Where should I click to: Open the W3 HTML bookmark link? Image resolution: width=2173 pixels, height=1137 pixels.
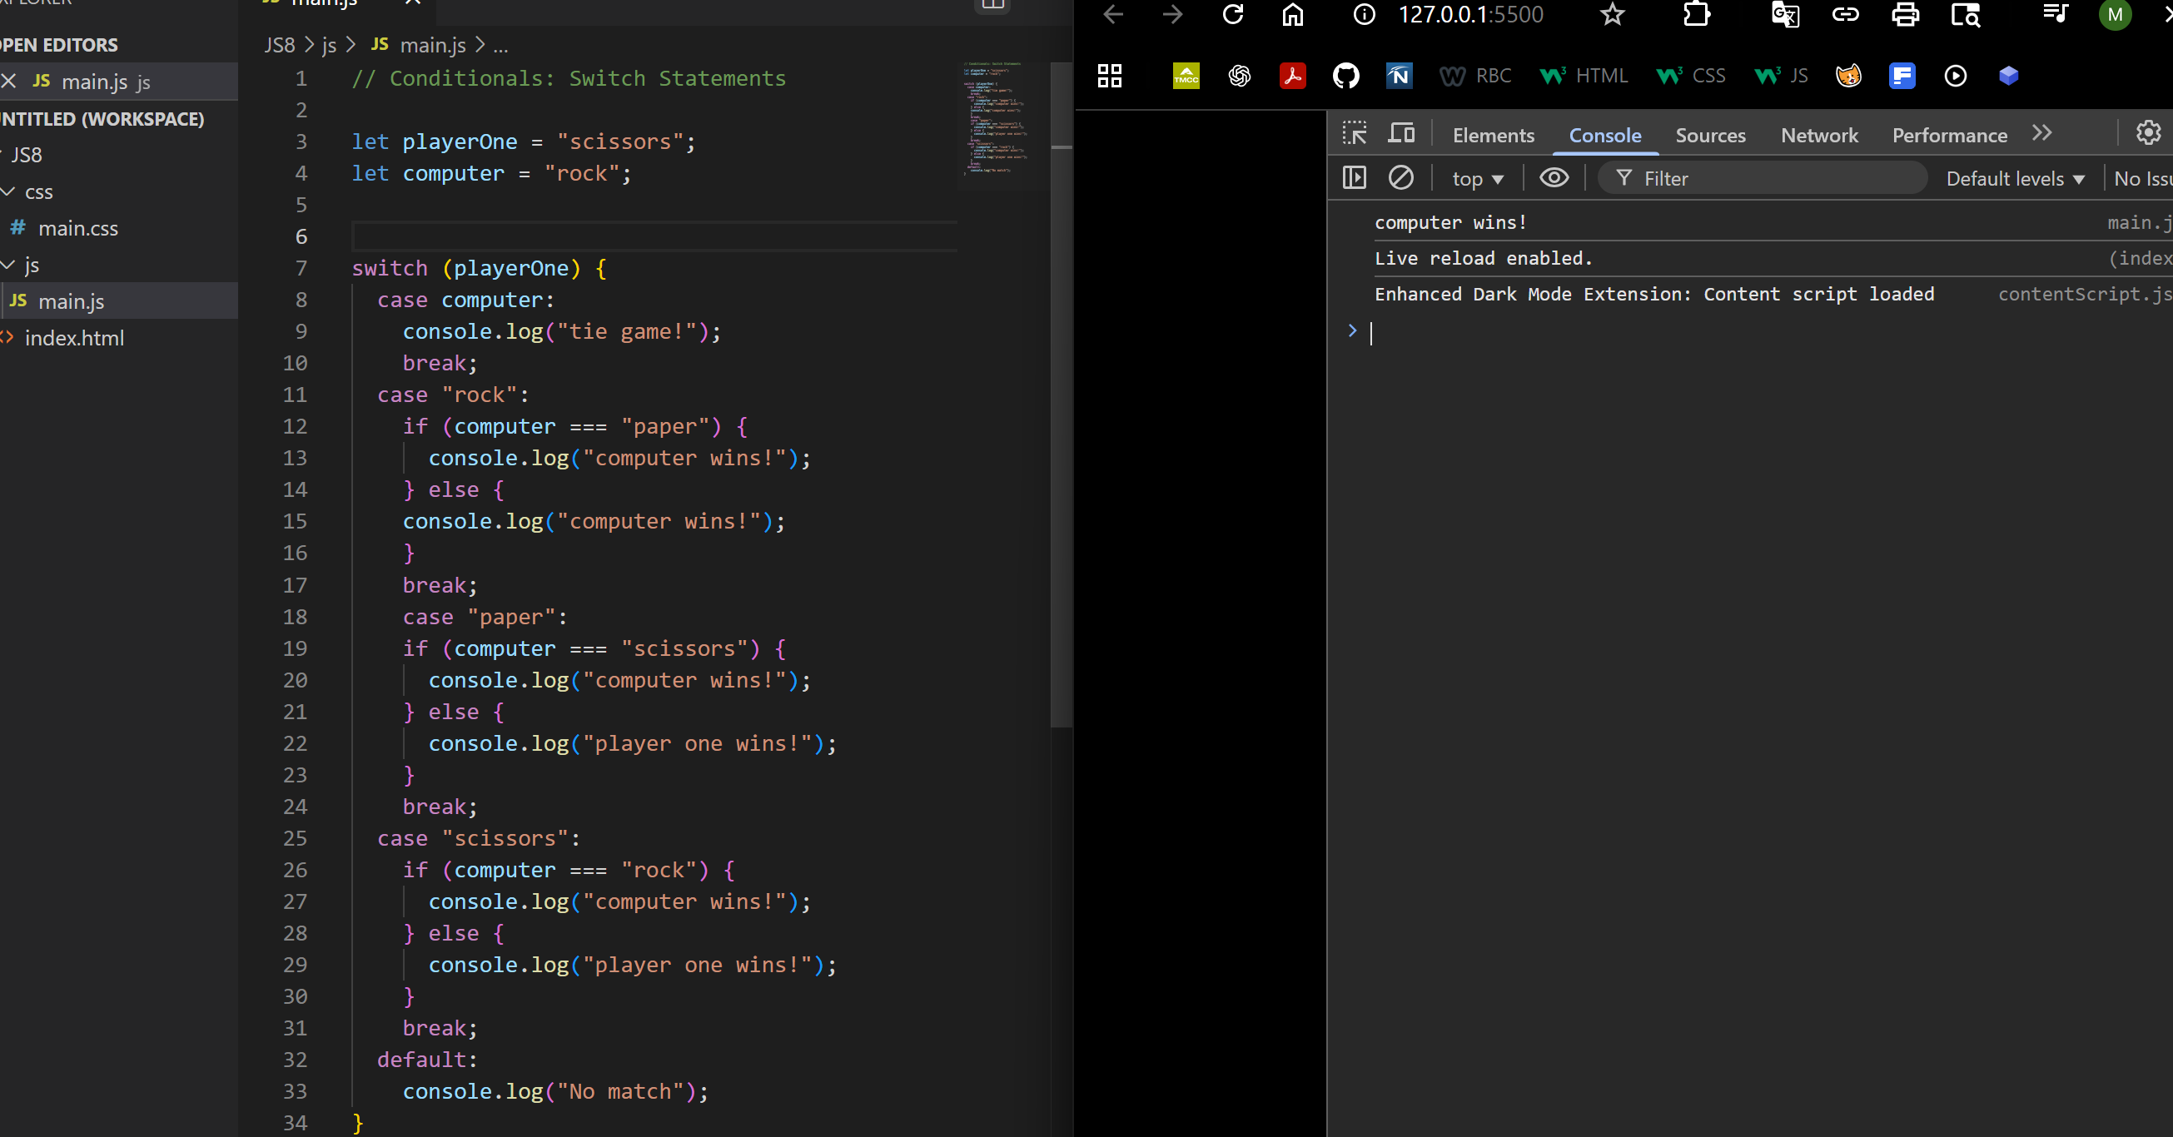pyautogui.click(x=1584, y=76)
